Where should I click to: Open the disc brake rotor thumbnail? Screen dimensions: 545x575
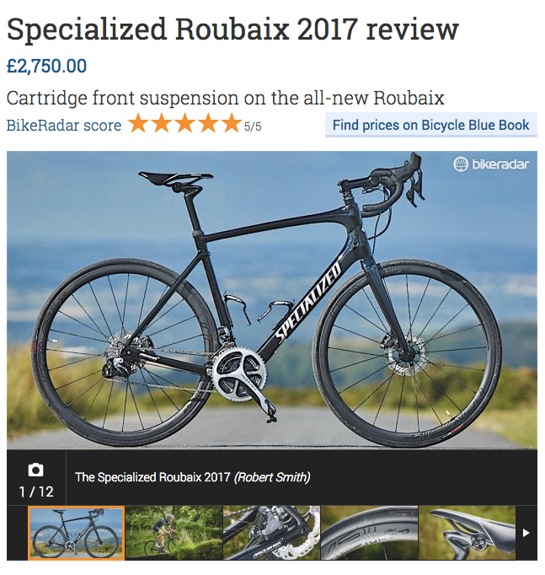pyautogui.click(x=271, y=533)
